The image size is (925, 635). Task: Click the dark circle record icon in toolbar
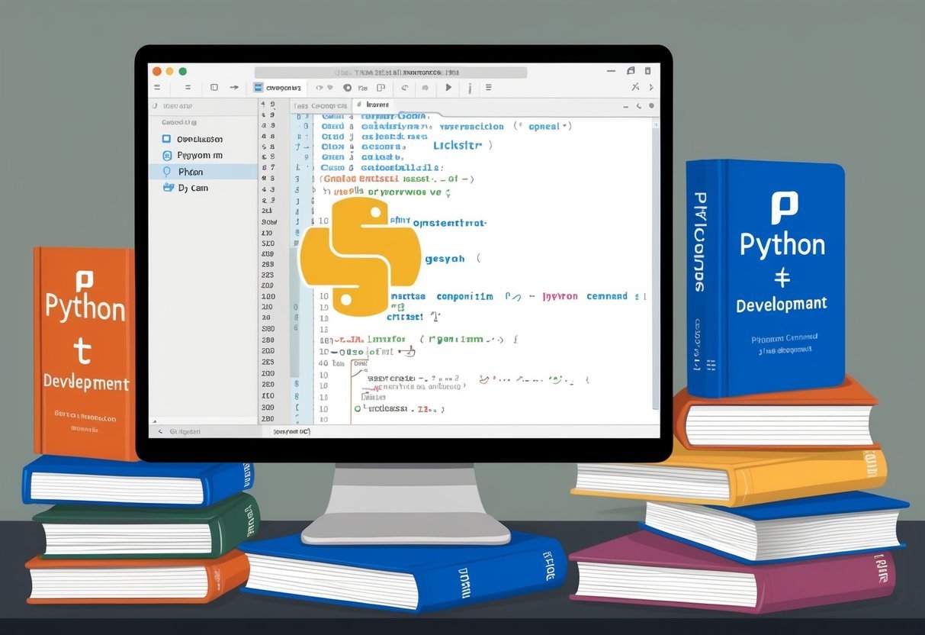[x=347, y=88]
